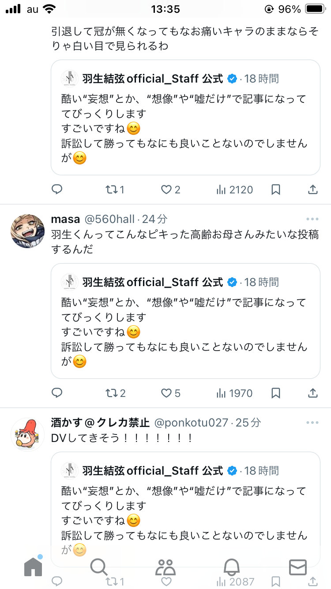Viewport: 331px width, 589px height.
Task: Open the Notifications bell tab
Action: pos(232,566)
